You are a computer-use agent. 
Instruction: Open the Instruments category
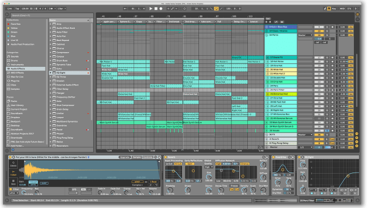point(17,64)
